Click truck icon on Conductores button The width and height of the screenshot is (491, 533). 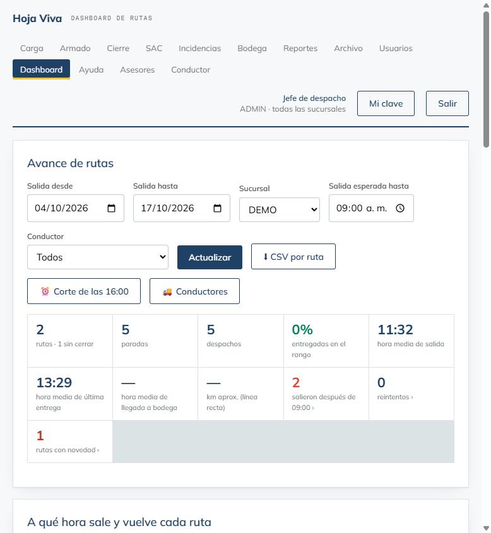click(x=167, y=291)
